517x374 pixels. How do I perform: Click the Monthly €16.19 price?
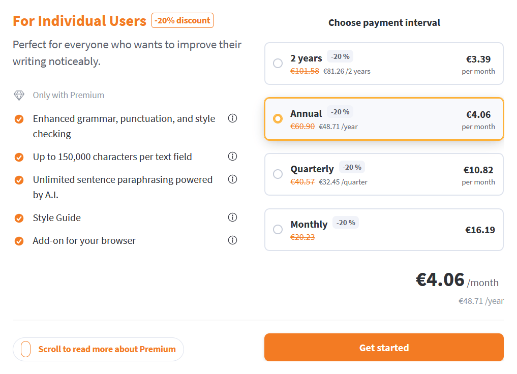point(480,230)
